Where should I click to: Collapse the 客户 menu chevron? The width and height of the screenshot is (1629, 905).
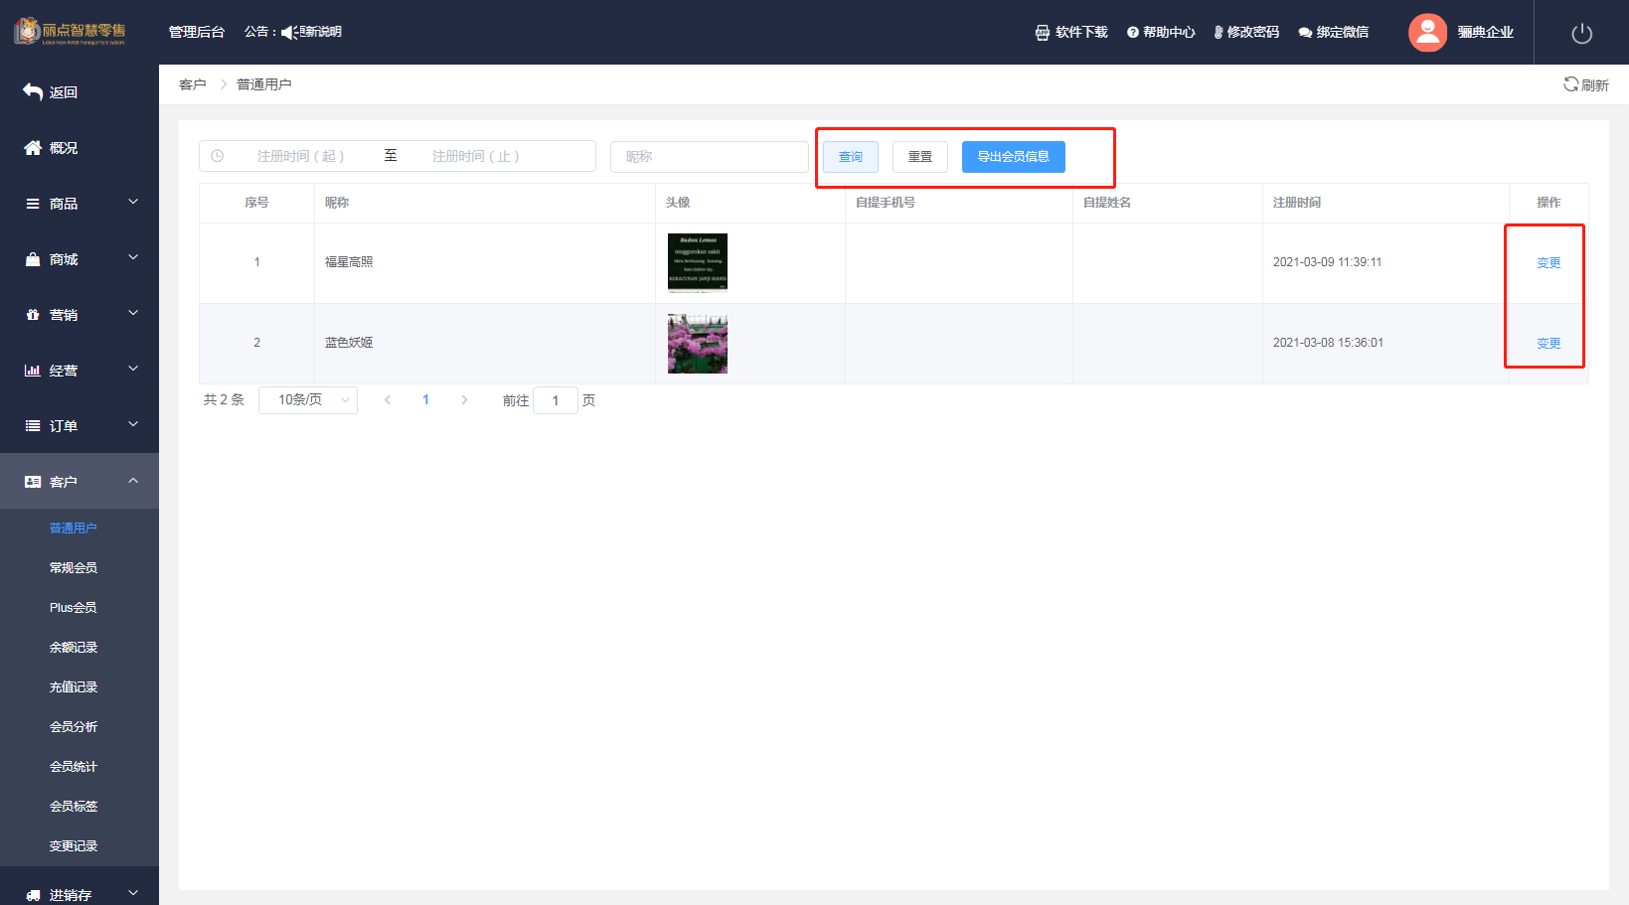tap(133, 480)
